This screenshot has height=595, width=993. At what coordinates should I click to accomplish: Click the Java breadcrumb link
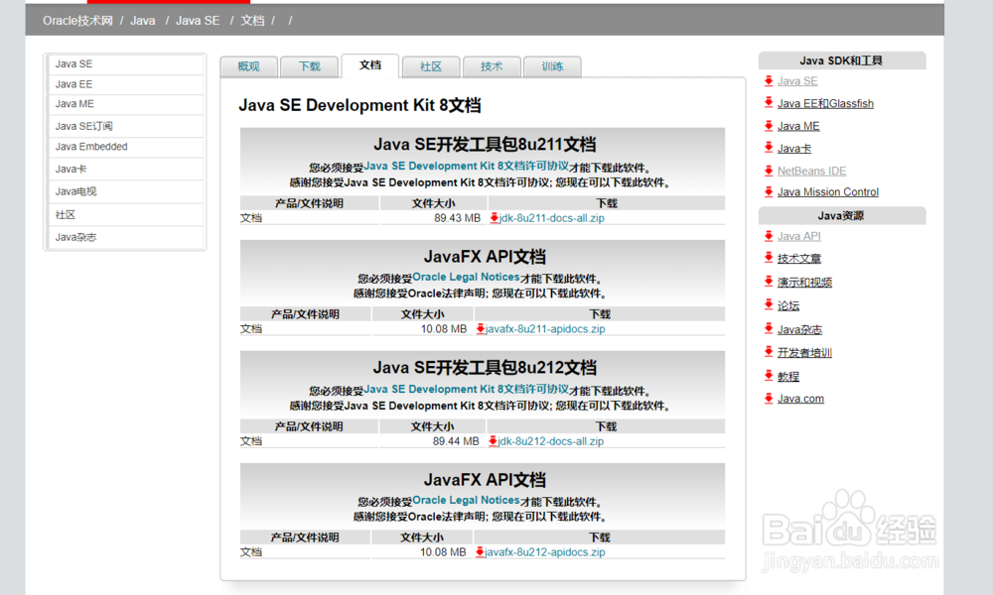point(142,21)
